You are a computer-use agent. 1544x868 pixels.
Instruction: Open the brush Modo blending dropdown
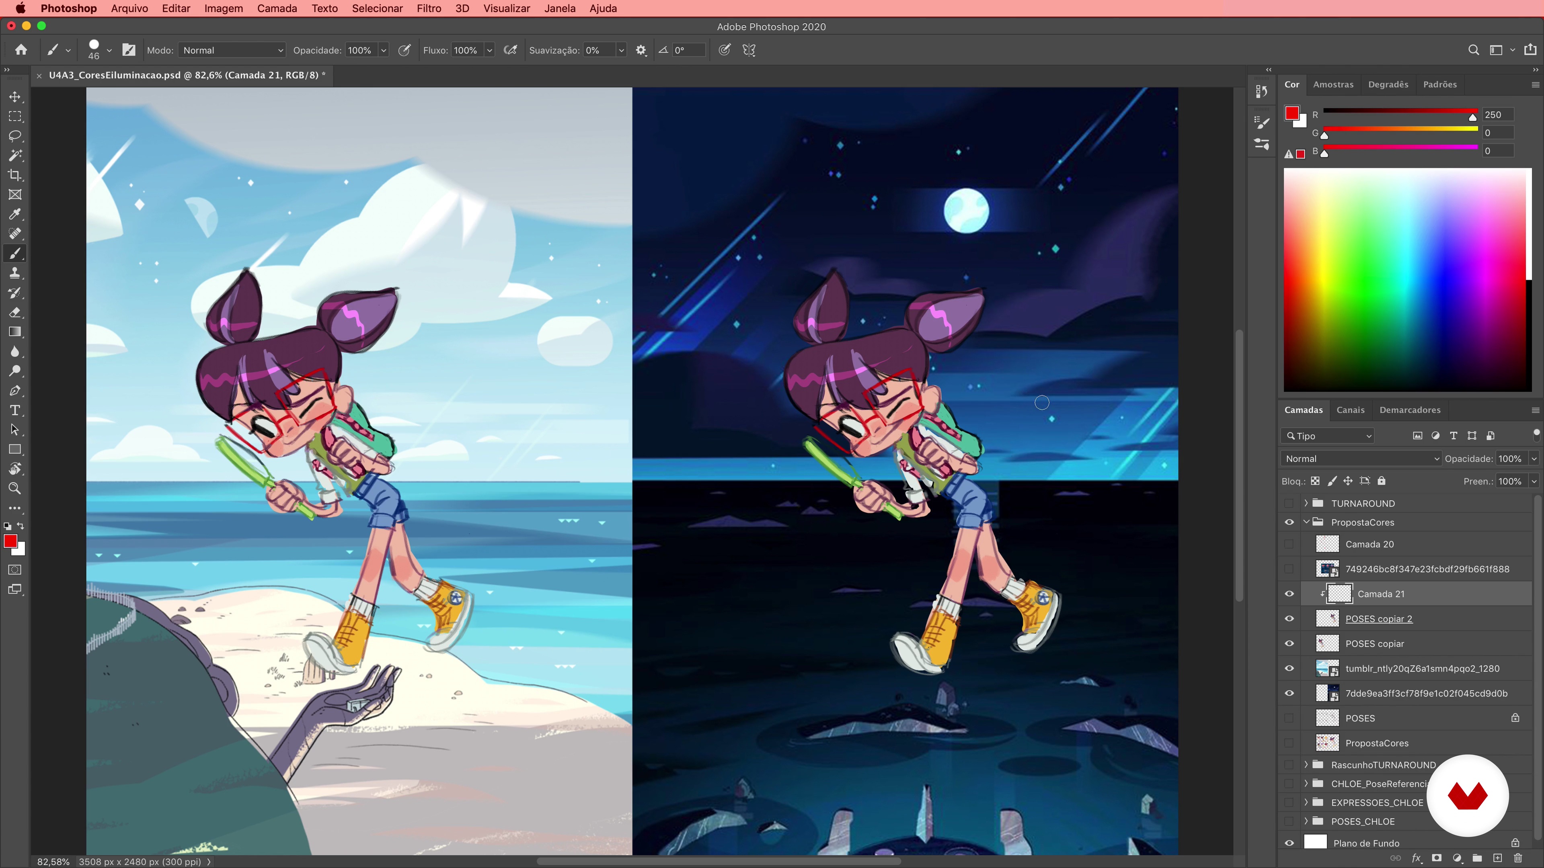click(232, 50)
